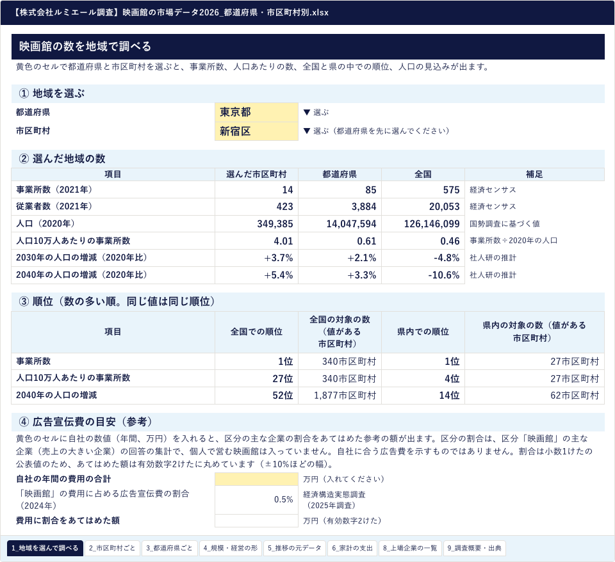Open the 市区町村 dropdown cell showing 新宿区
The image size is (615, 562).
click(256, 131)
